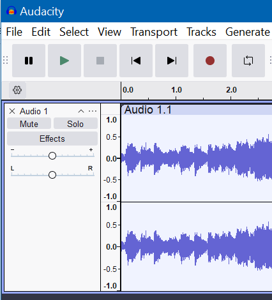272x300 pixels.
Task: Open the Transport menu
Action: pos(154,32)
